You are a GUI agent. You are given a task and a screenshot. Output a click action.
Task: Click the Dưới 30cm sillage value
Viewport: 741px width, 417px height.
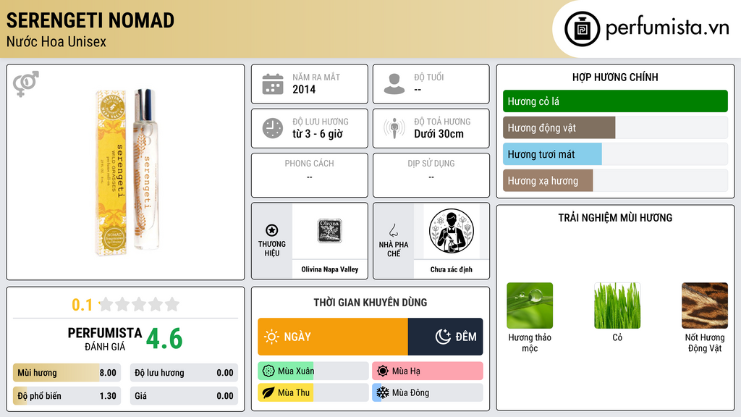439,134
